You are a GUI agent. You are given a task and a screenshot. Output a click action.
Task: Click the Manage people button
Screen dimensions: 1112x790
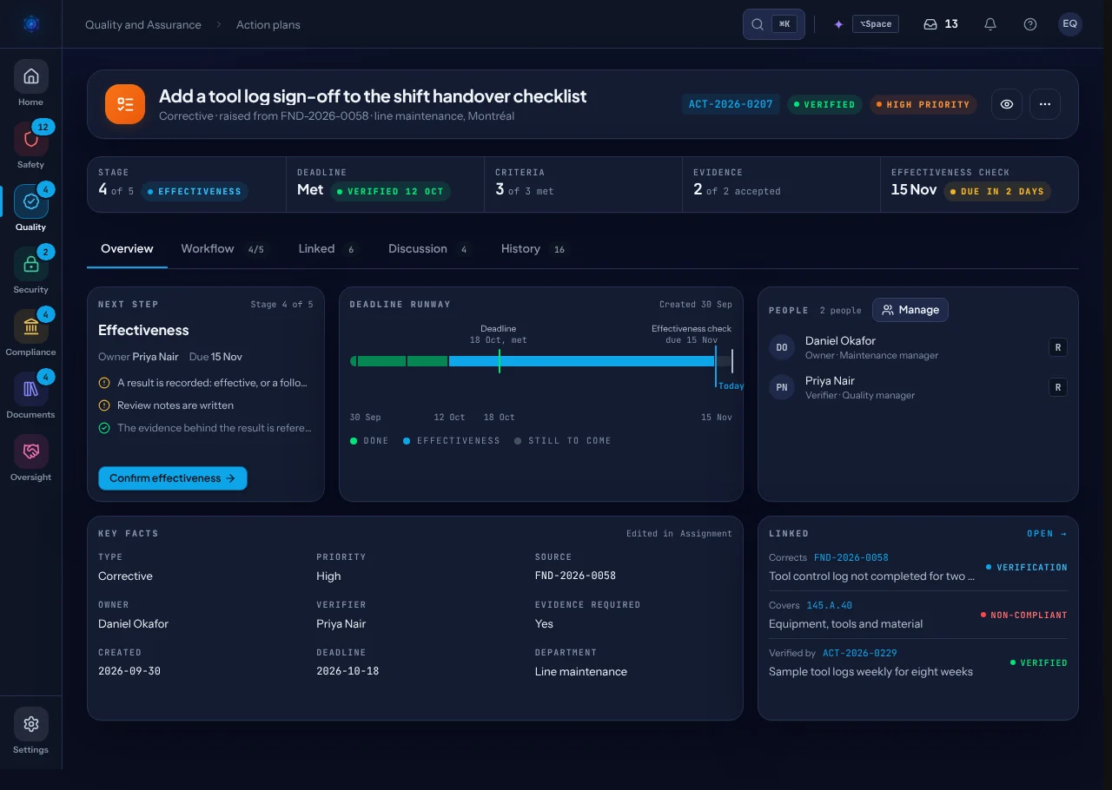[910, 310]
